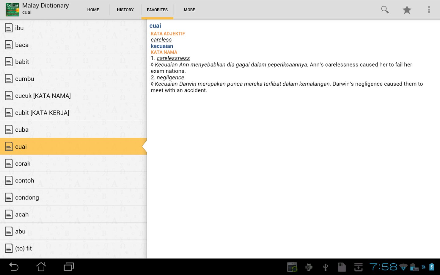Click the document icon beside cuba

point(9,130)
